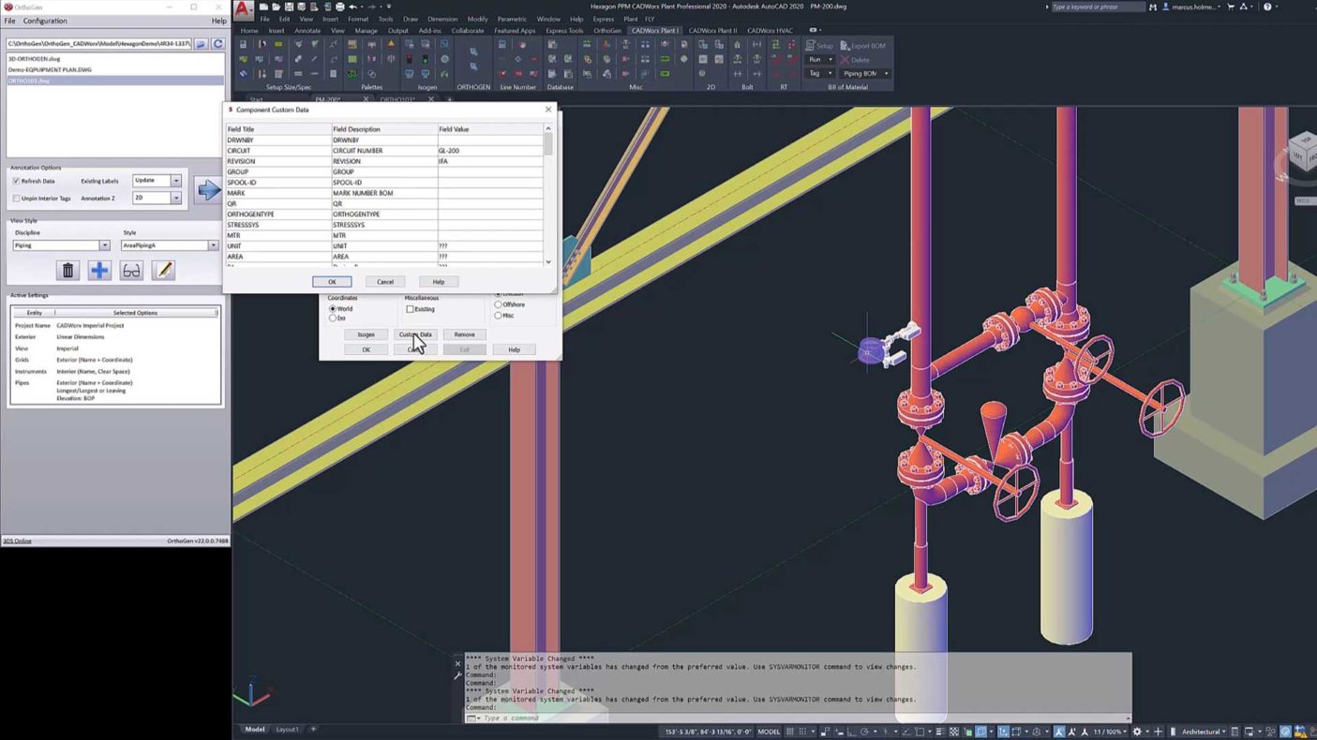Image resolution: width=1317 pixels, height=740 pixels.
Task: Click the delete (trash can) icon in OrthoGen
Action: pyautogui.click(x=67, y=271)
